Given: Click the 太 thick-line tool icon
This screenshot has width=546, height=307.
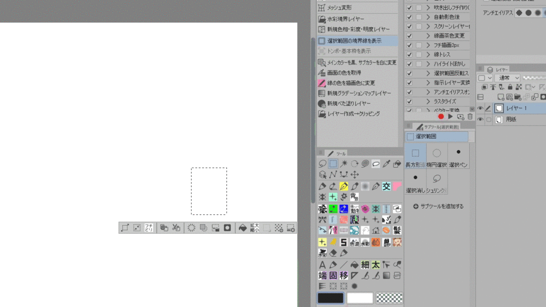Looking at the screenshot, I should [376, 265].
